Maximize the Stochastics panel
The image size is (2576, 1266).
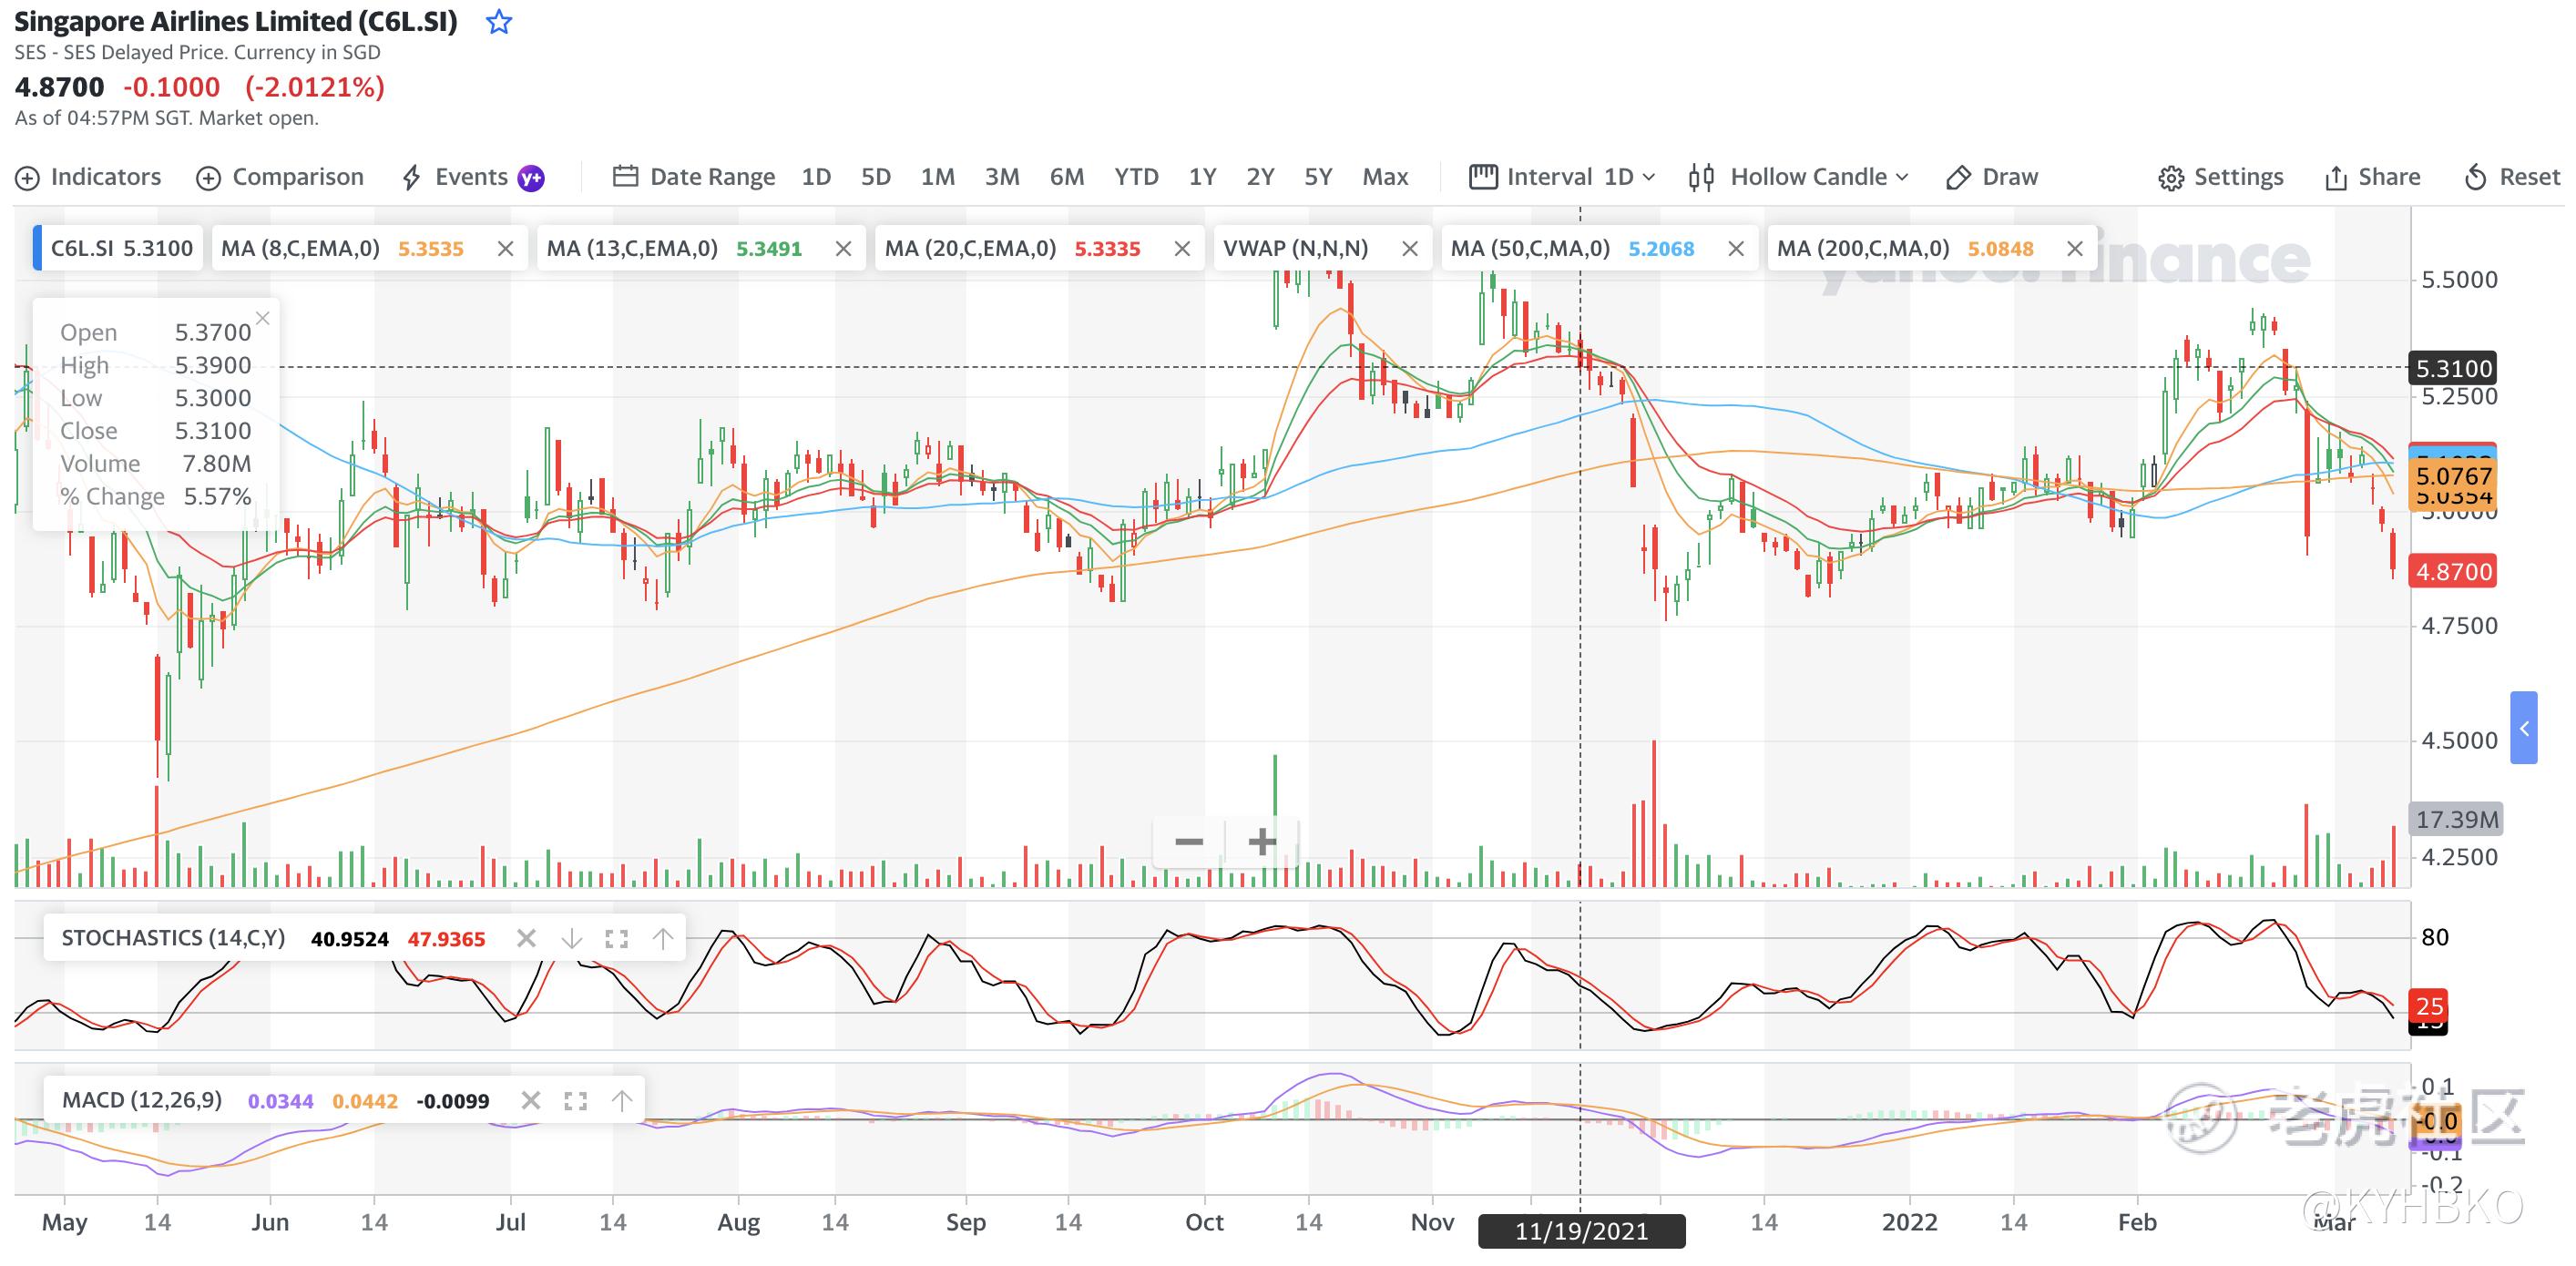(617, 939)
